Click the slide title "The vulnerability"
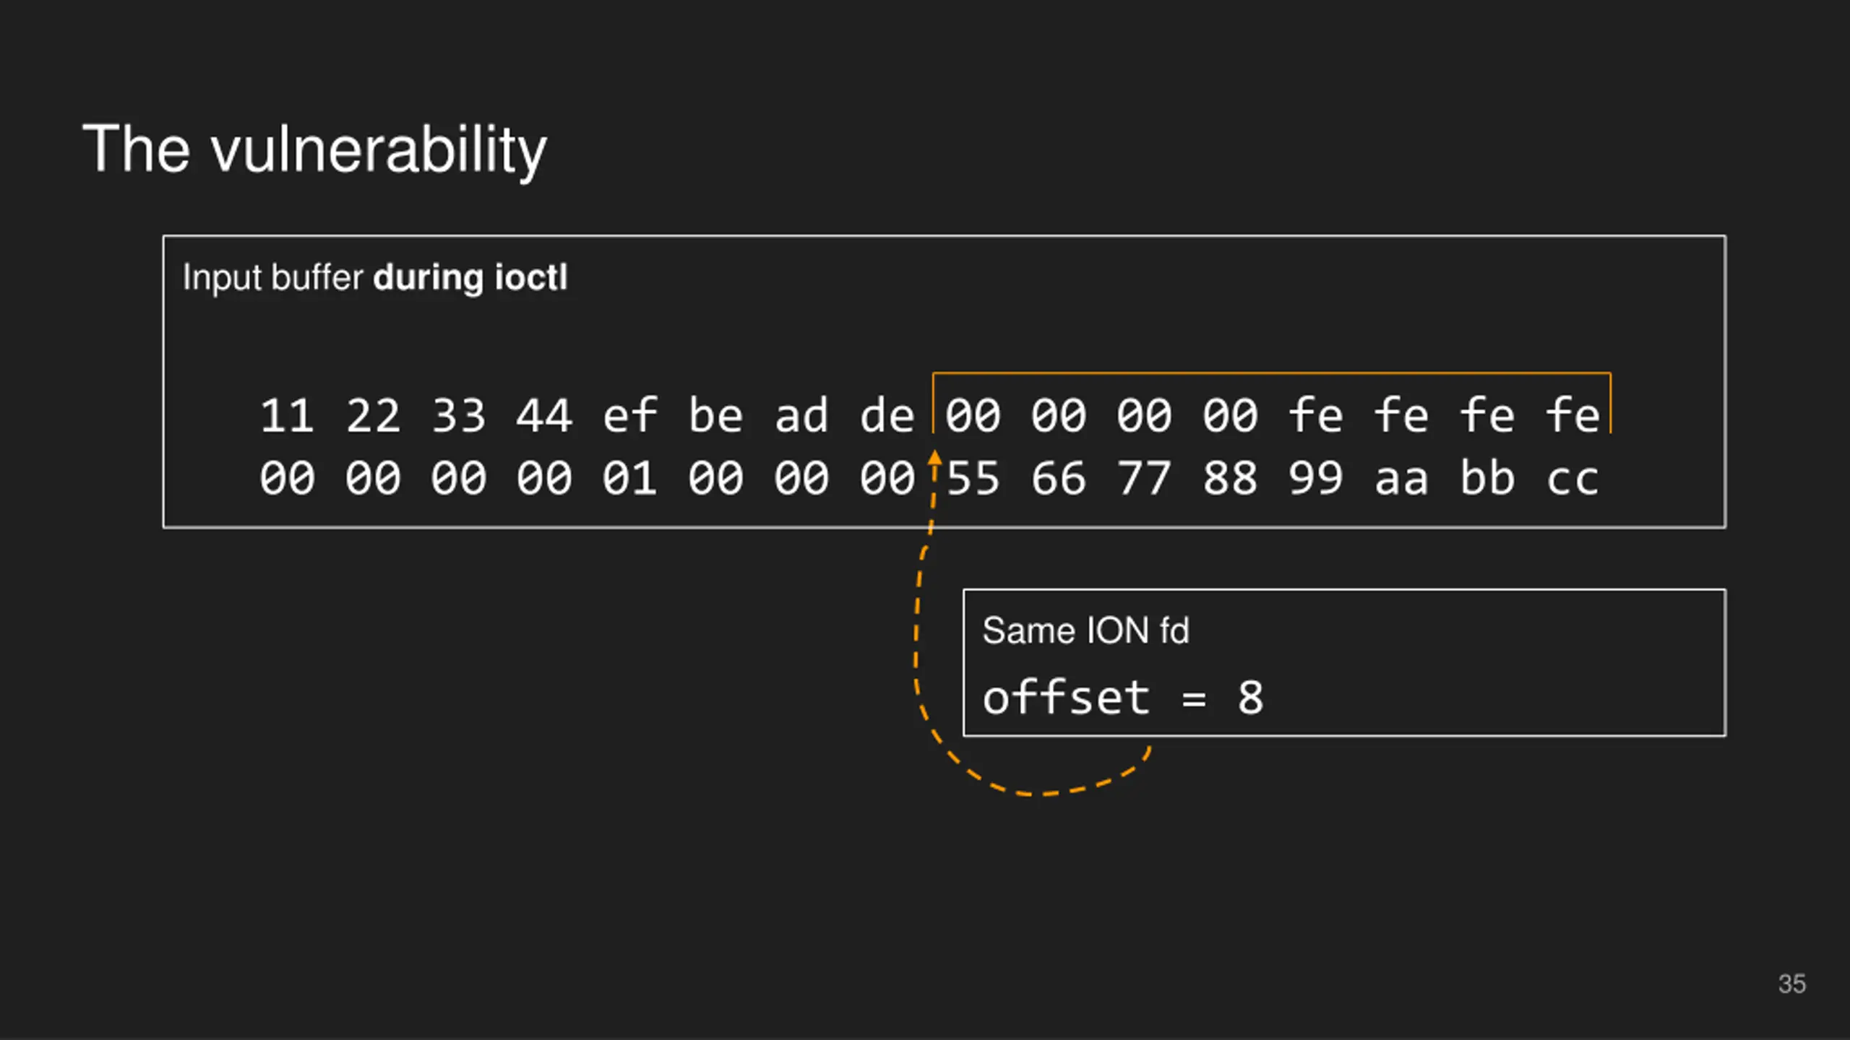 tap(314, 149)
